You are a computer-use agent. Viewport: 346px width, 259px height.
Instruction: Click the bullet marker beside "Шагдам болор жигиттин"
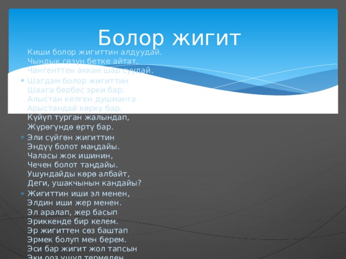tap(22, 81)
